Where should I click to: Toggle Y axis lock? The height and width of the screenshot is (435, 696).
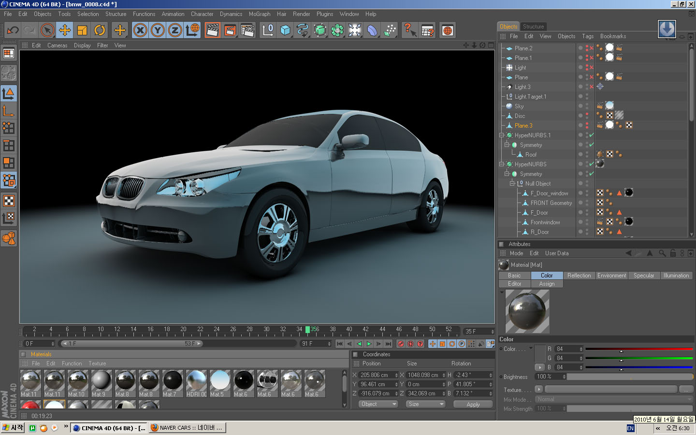tap(158, 30)
